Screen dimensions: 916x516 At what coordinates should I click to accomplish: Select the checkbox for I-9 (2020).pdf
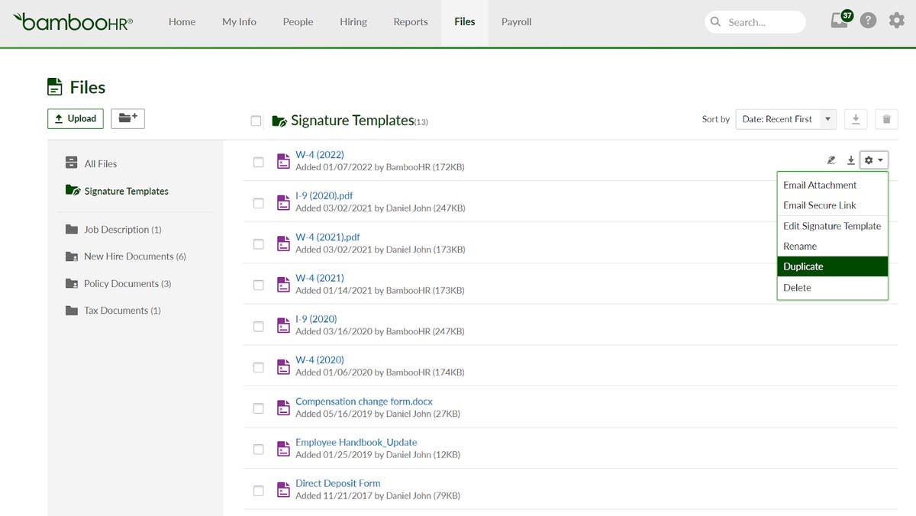pos(259,202)
